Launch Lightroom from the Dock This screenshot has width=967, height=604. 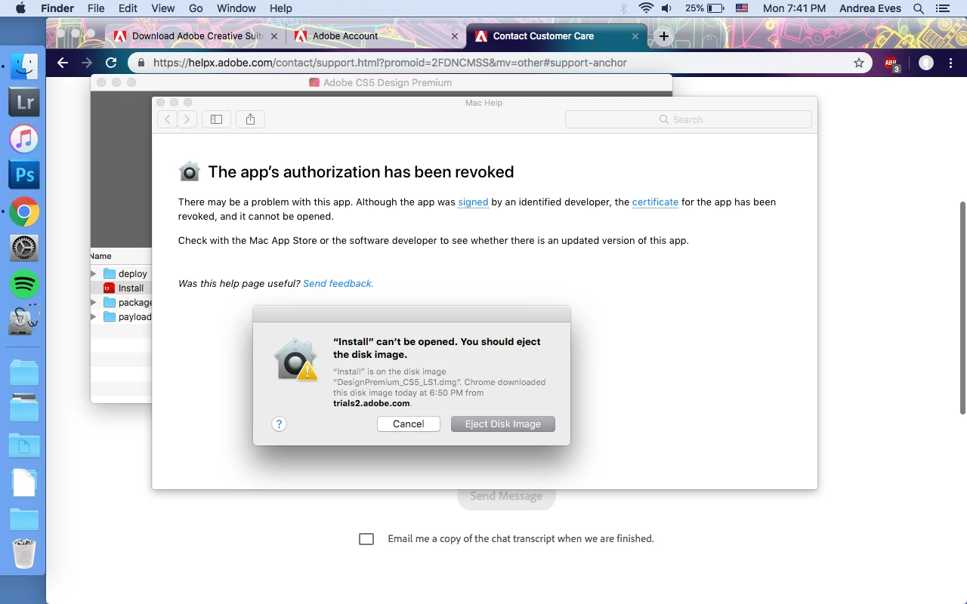(x=24, y=102)
